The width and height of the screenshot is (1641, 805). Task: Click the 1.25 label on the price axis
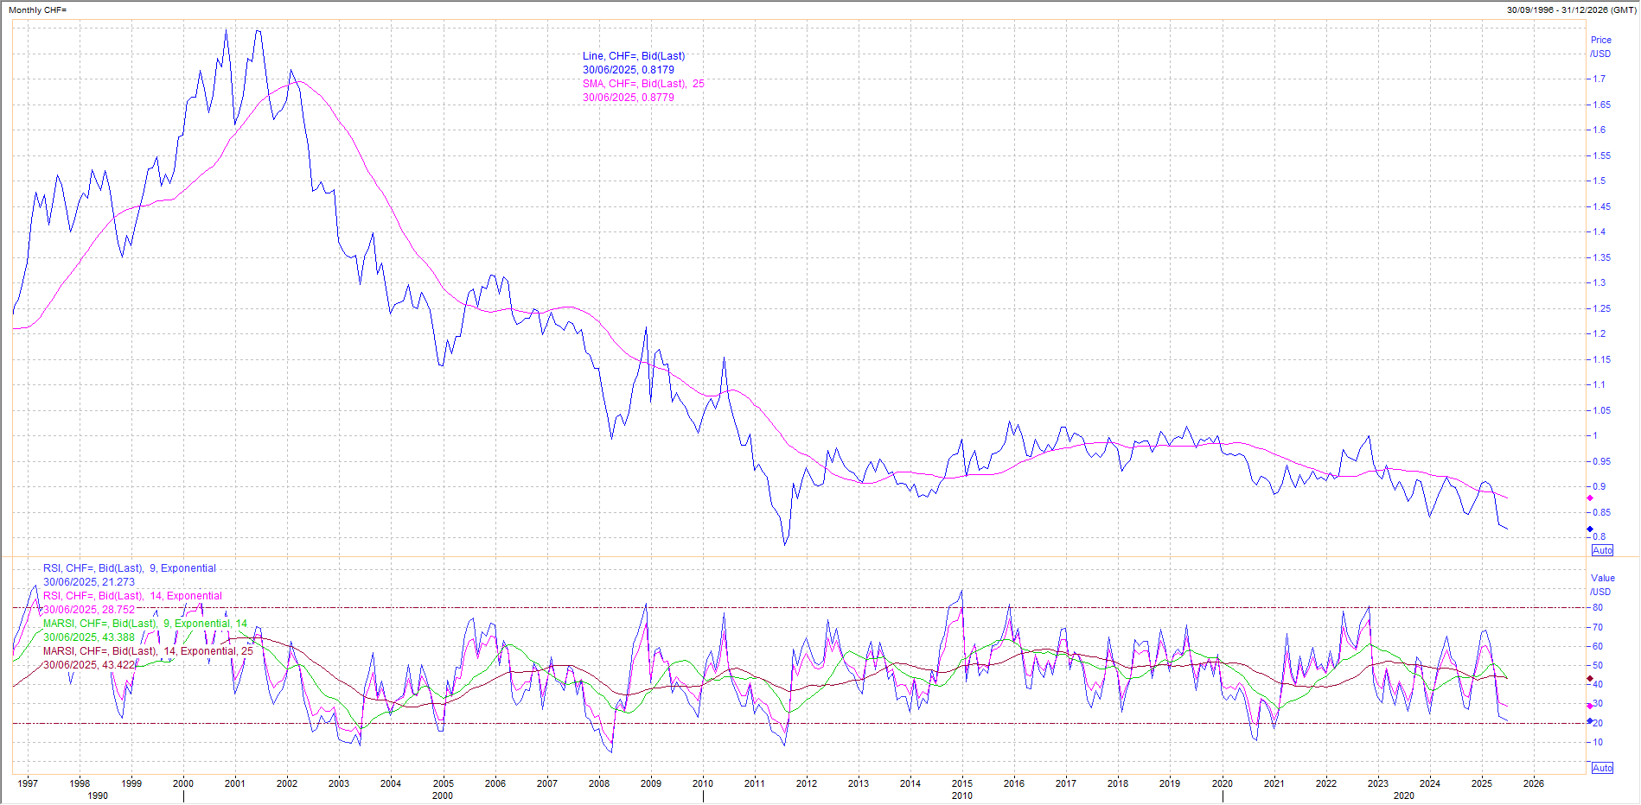[1602, 308]
